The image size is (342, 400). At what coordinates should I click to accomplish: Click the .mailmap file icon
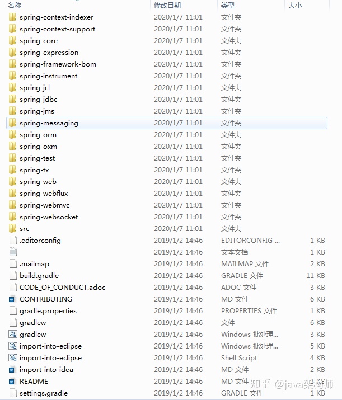(x=13, y=263)
